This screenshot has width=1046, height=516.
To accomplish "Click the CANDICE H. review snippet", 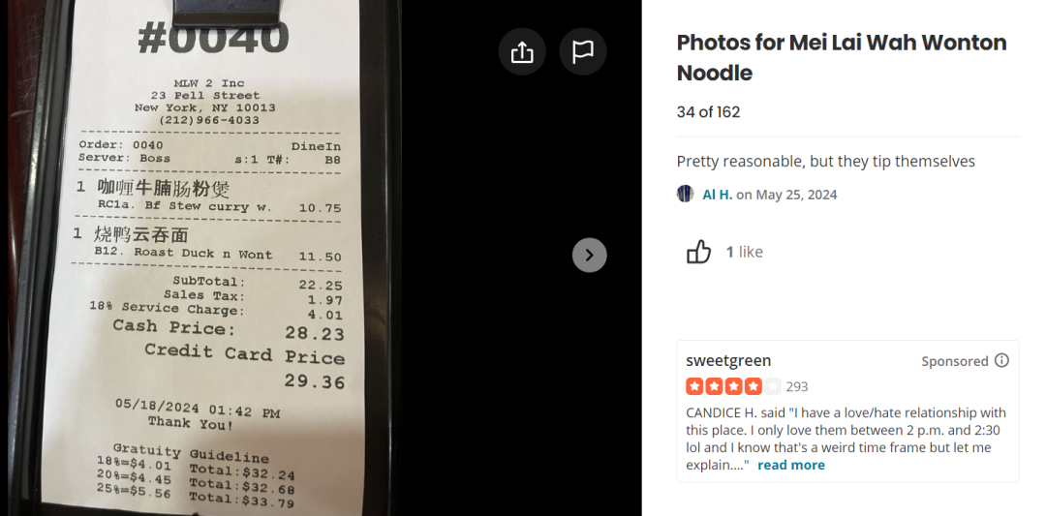I will (846, 439).
